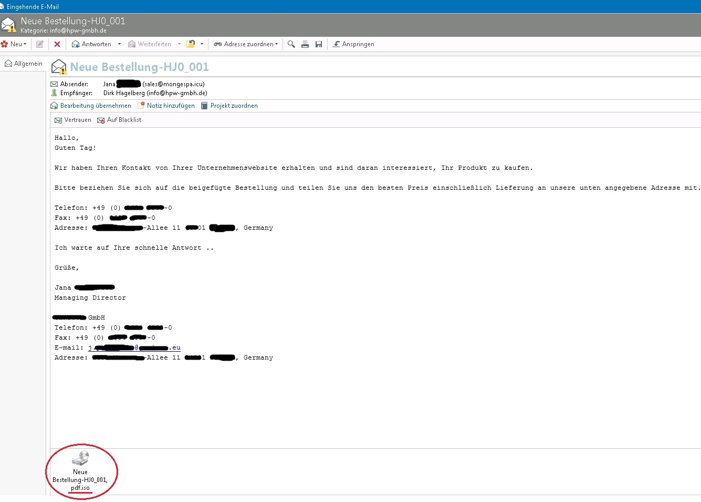This screenshot has width=701, height=502.
Task: Click the Antworten reply envelope icon
Action: [x=76, y=44]
